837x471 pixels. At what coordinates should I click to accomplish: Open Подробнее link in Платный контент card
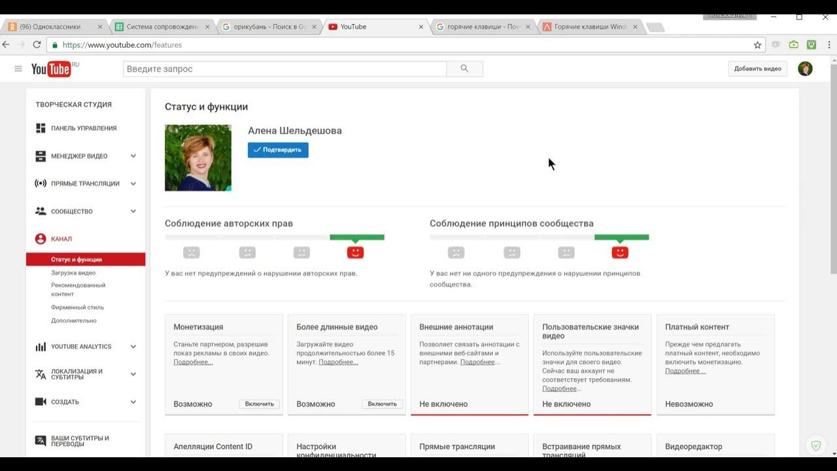click(685, 371)
